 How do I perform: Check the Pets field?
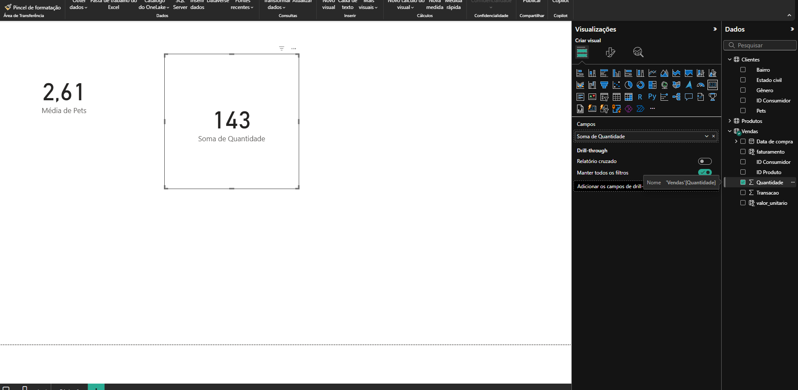[743, 111]
